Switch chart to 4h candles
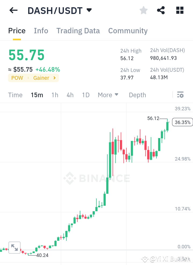 coord(70,95)
